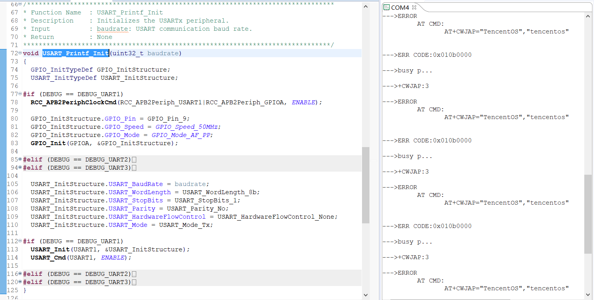This screenshot has height=300, width=594.
Task: Click the editor scrollbar down arrow
Action: [x=366, y=295]
